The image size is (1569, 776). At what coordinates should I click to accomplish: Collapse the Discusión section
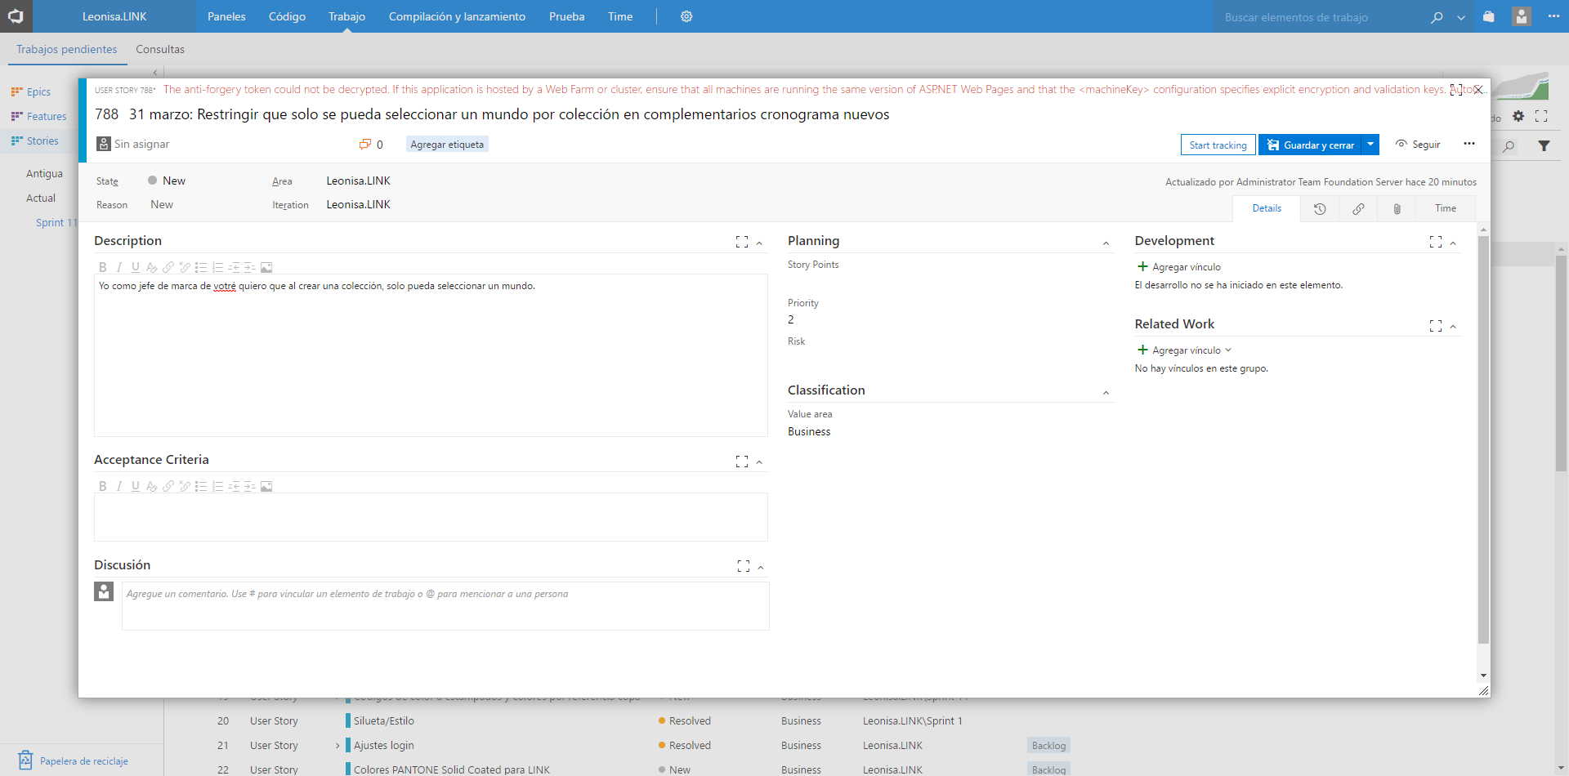[x=761, y=567]
